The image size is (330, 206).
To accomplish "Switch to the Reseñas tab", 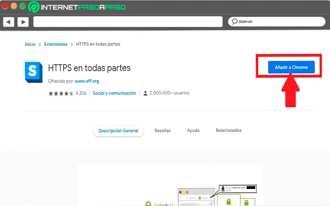I will pyautogui.click(x=163, y=131).
